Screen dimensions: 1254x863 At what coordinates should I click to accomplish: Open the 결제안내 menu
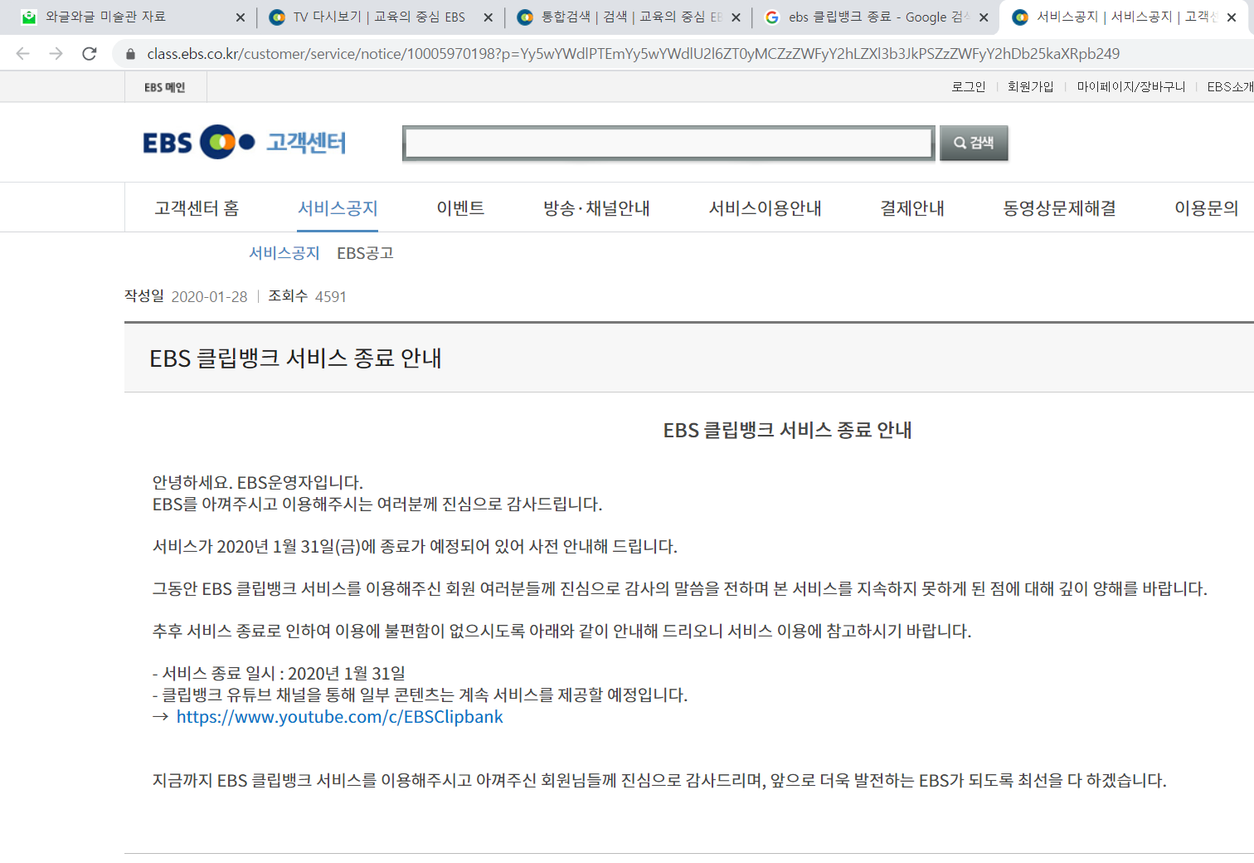(x=912, y=208)
